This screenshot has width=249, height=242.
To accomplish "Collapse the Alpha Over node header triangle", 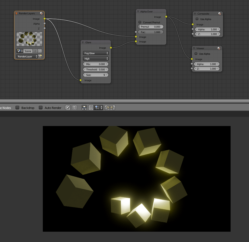I will [138, 11].
